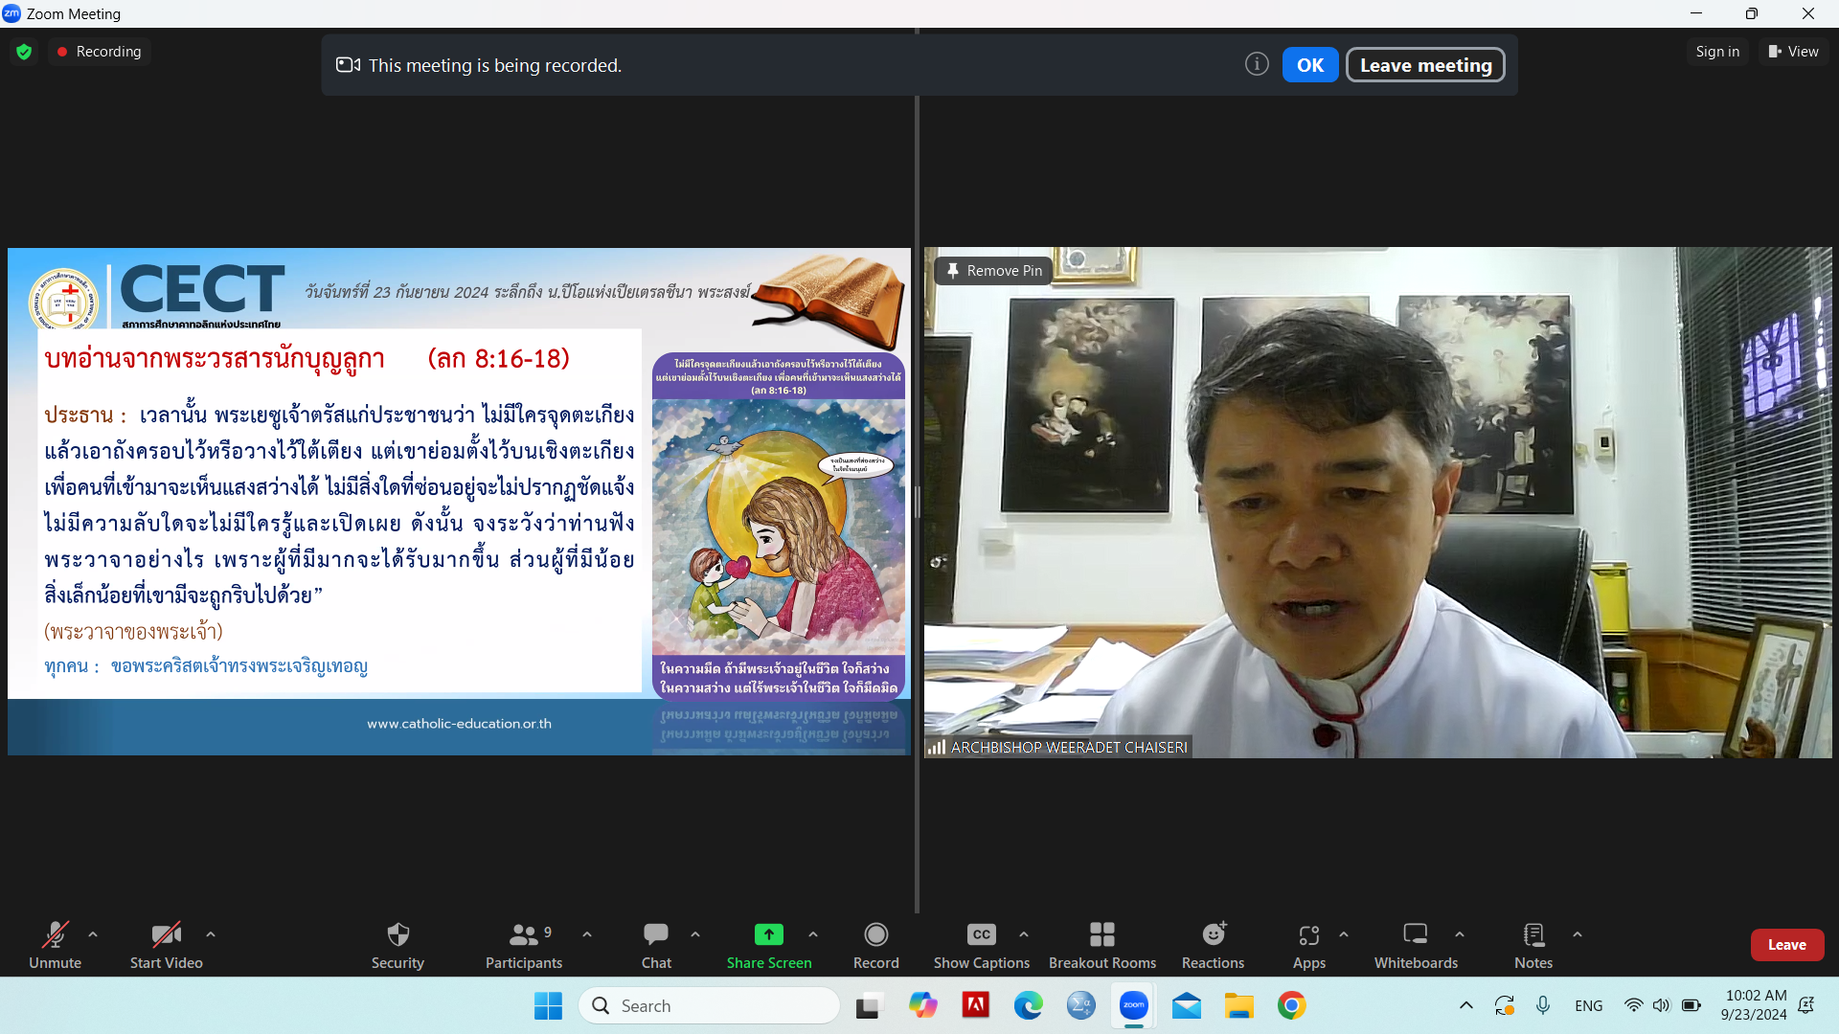Click OK on recording notice
This screenshot has height=1034, width=1839.
coord(1310,65)
